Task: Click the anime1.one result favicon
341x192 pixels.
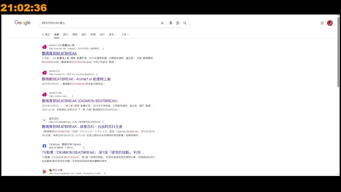Action: [44, 94]
